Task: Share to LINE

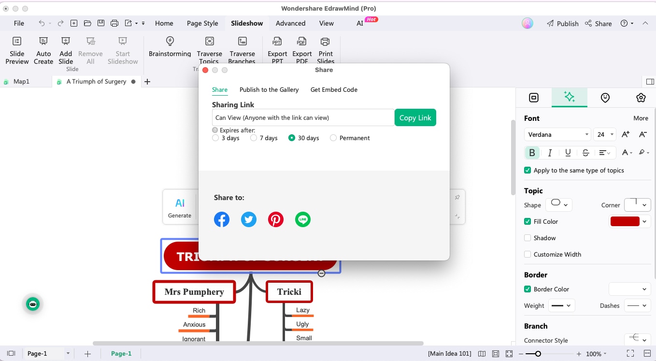Action: coord(303,219)
